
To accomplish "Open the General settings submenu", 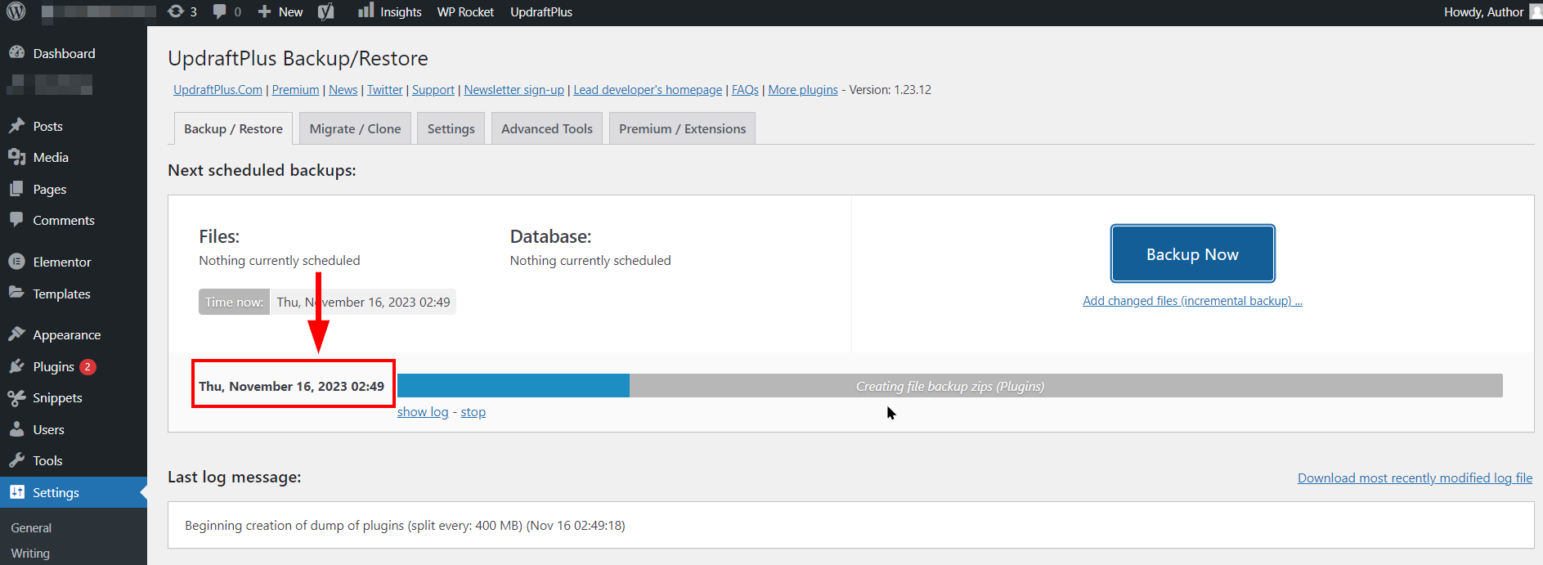I will click(31, 528).
